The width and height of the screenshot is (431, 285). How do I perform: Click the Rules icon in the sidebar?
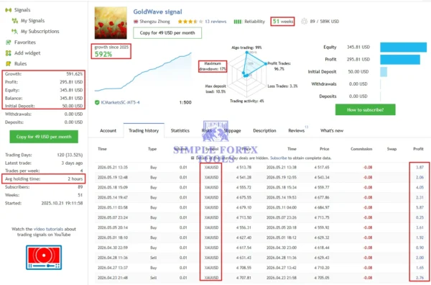[8, 64]
